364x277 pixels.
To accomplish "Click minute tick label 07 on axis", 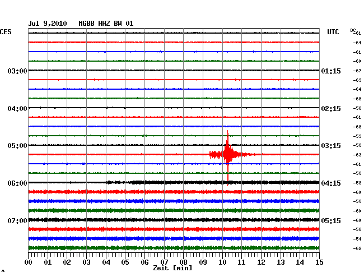I will tap(164, 262).
